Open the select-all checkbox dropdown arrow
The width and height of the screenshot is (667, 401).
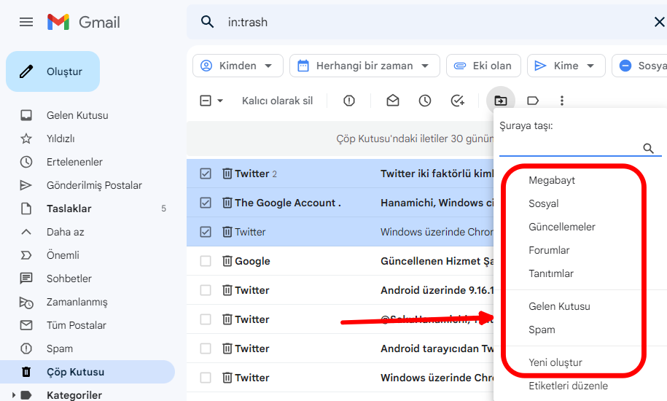point(220,101)
